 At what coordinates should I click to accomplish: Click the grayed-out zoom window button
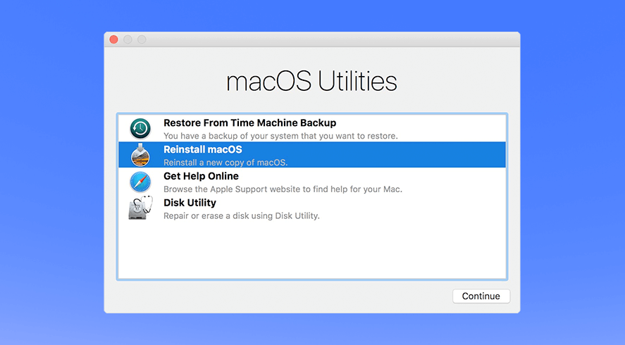point(142,39)
